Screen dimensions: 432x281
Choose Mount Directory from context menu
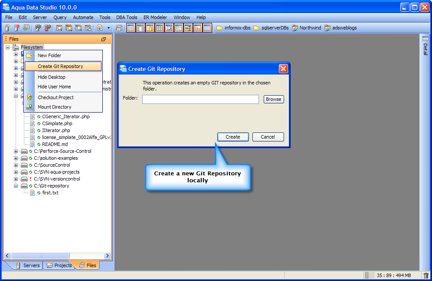point(63,107)
